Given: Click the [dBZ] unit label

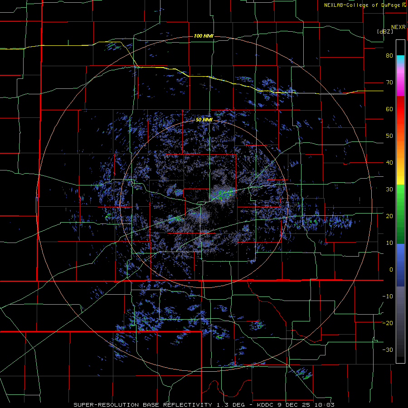Looking at the screenshot, I should click(x=385, y=31).
